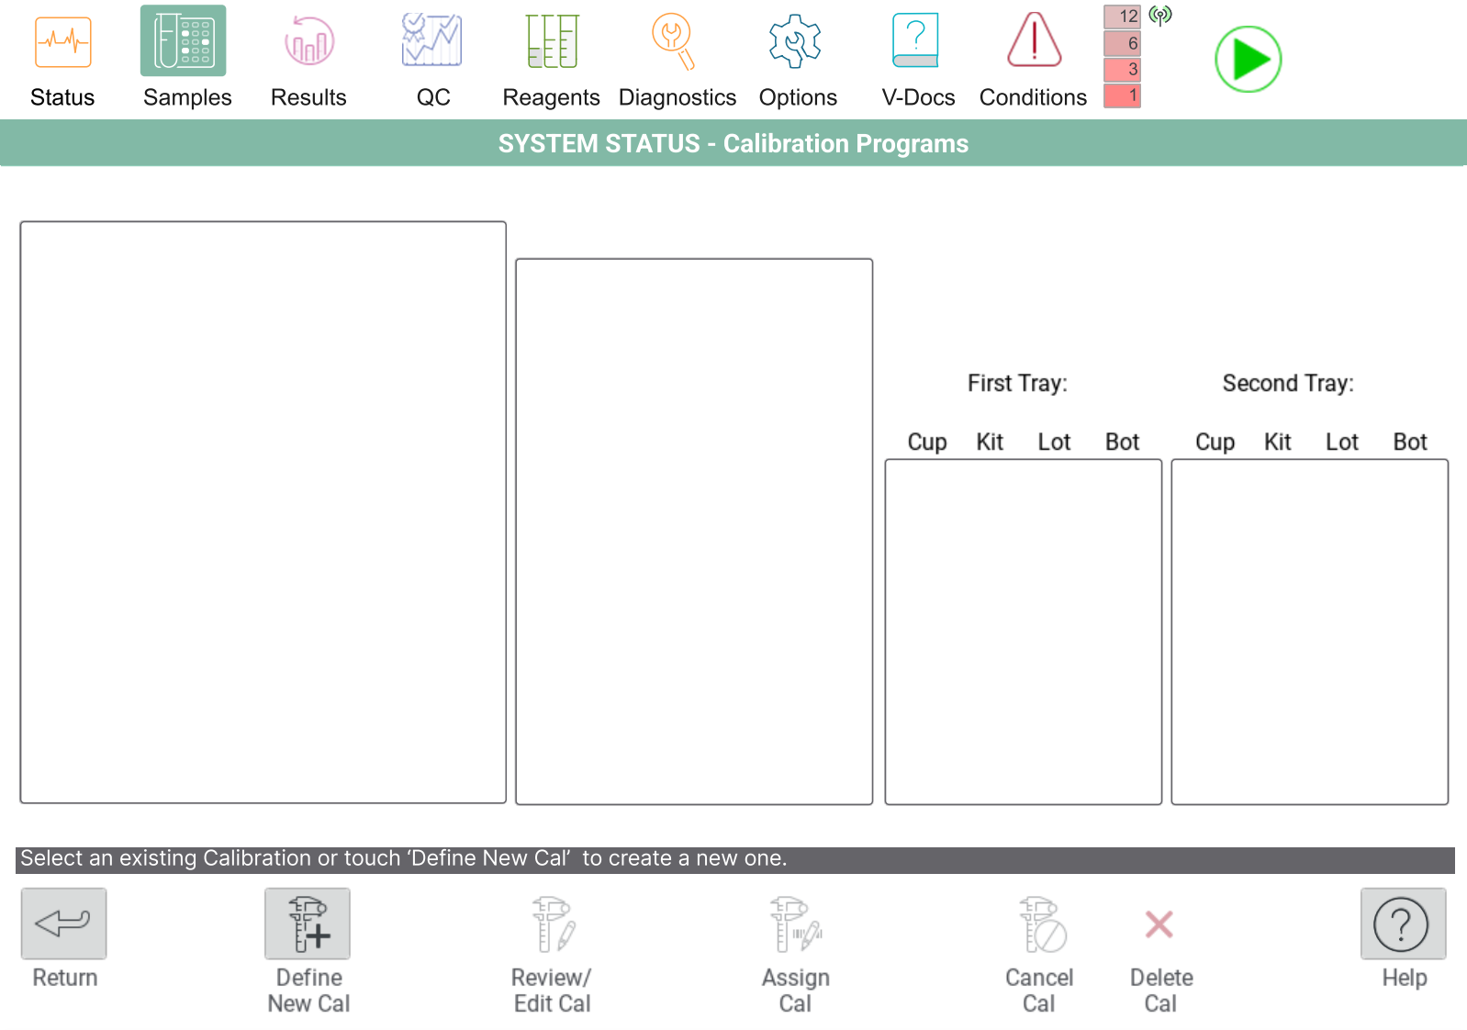Viewport: 1467px width, 1030px height.
Task: Click the Help text label
Action: coord(1405,978)
